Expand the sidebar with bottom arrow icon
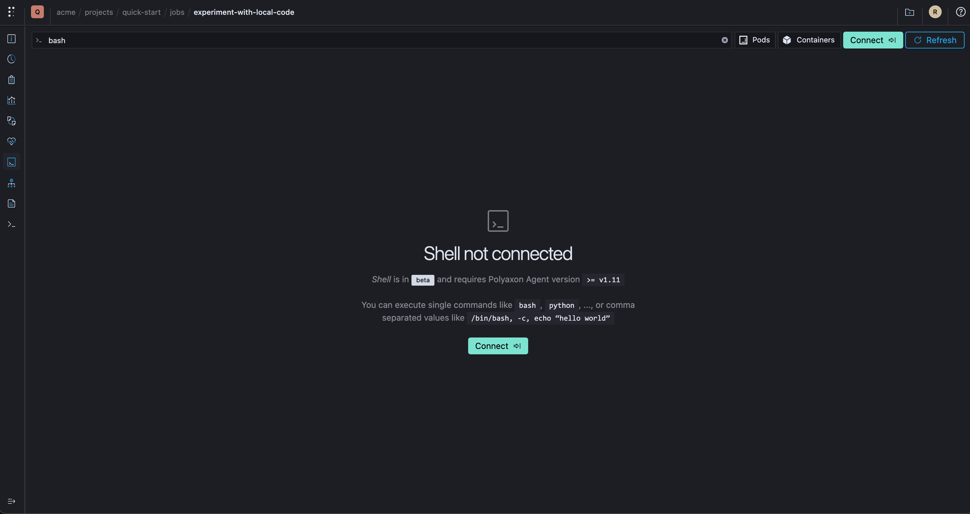This screenshot has width=970, height=514. (12, 501)
